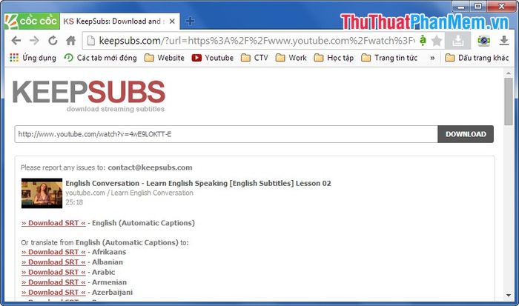519x306 pixels.
Task: Click the youtube.com / Learn English Conversation text
Action: click(130, 193)
